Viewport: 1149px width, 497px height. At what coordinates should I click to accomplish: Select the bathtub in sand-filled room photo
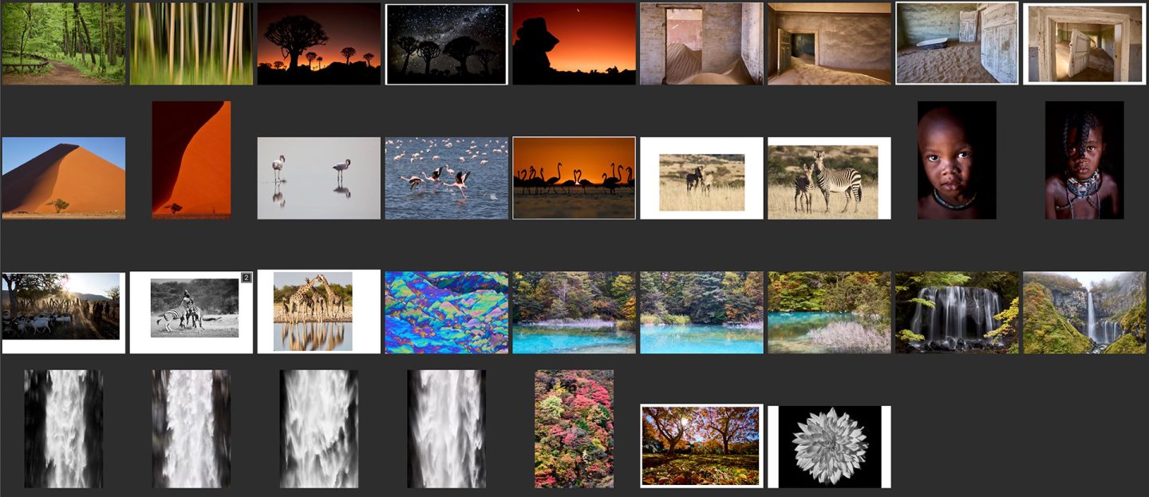[x=957, y=43]
